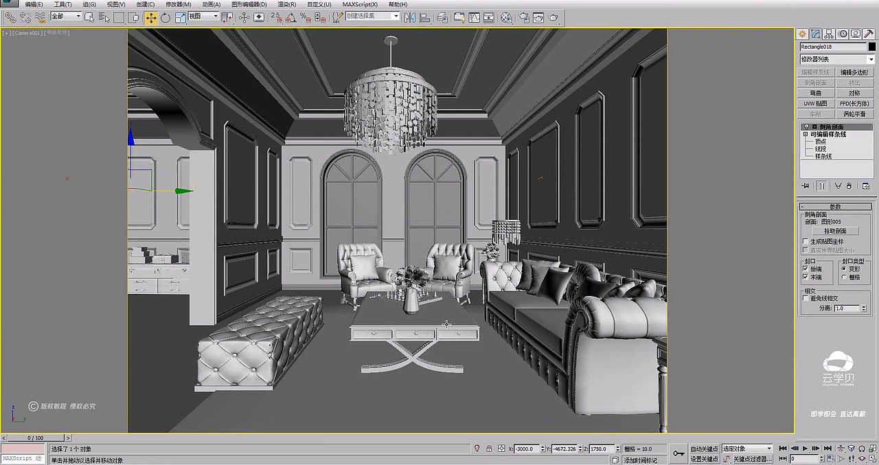Viewport: 879px width, 465px height.
Task: Select the 顶点 sub-object level
Action: coord(821,141)
